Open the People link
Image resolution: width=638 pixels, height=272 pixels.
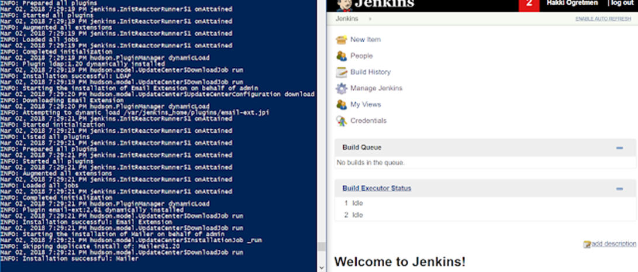tap(361, 56)
